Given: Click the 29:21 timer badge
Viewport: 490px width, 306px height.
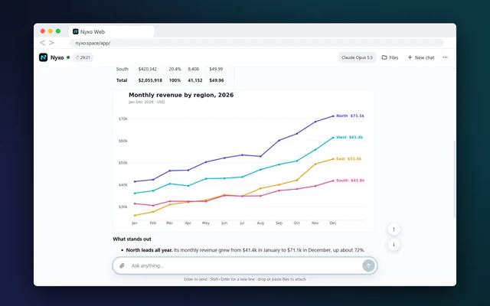Looking at the screenshot, I should pyautogui.click(x=83, y=57).
